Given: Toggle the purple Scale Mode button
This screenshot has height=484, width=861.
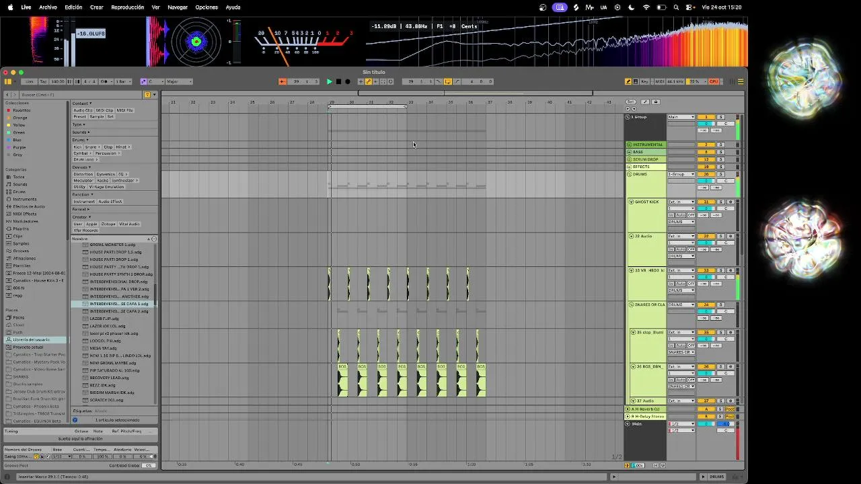Looking at the screenshot, I should pos(143,81).
